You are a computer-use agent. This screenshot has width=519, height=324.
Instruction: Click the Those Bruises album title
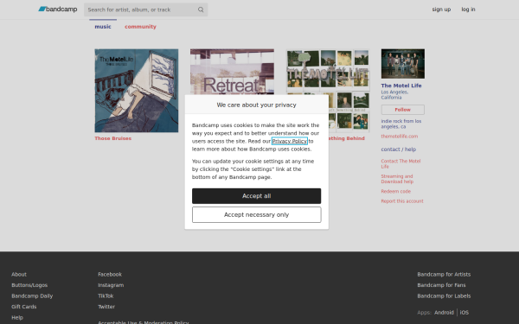click(112, 138)
